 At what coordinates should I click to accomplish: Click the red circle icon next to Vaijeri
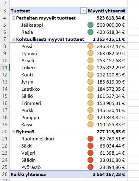pyautogui.click(x=90, y=153)
